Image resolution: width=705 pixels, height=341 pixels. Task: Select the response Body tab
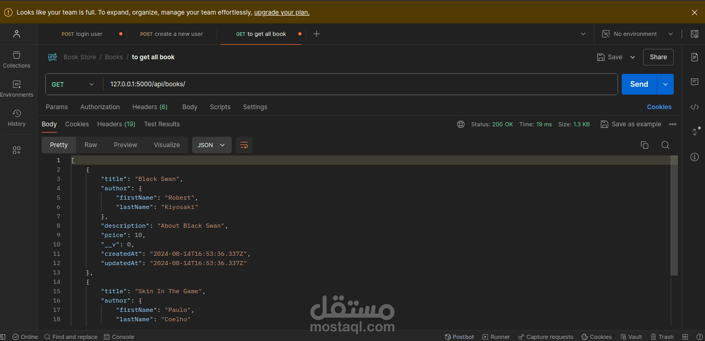(49, 124)
